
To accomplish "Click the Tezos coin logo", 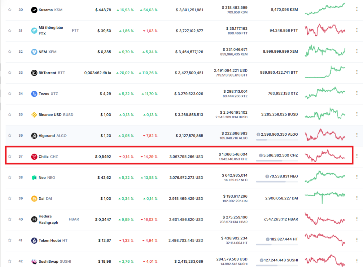I will (x=34, y=93).
